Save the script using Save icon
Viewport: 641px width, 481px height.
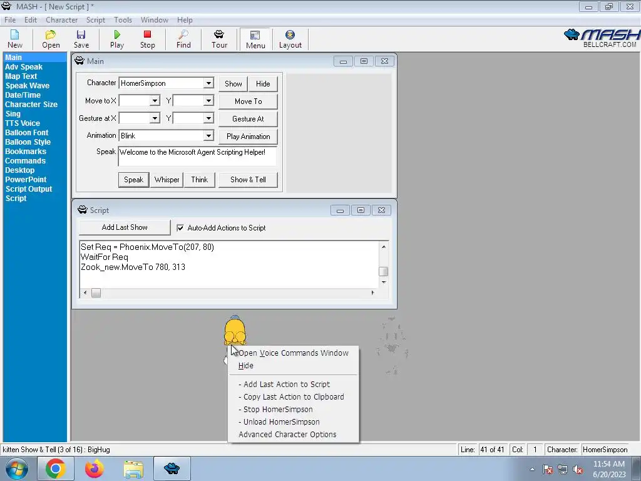click(81, 39)
